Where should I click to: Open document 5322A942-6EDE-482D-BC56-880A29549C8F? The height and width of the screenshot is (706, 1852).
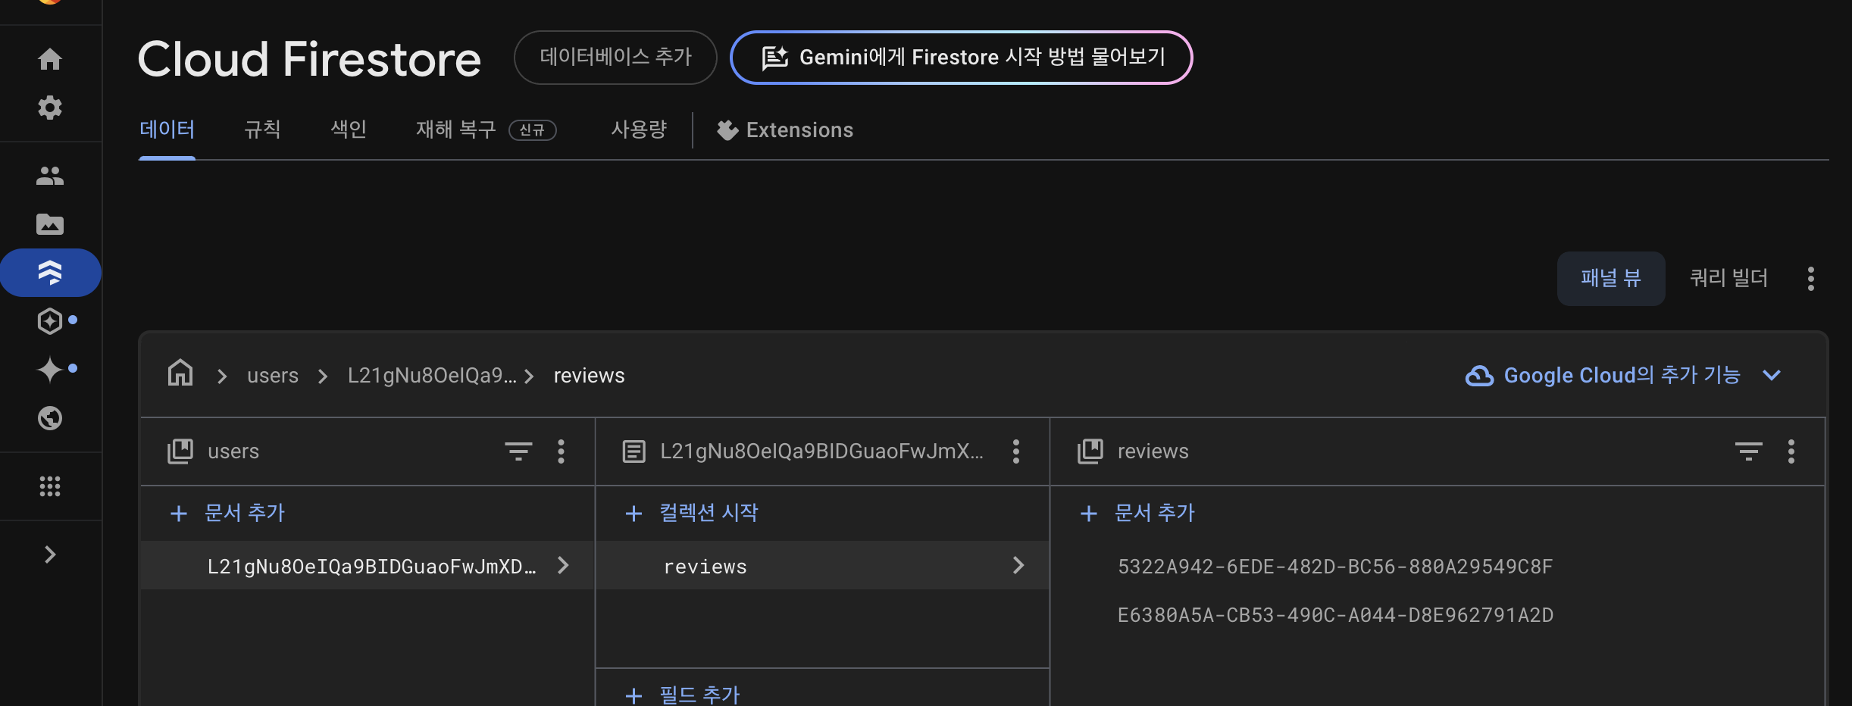[x=1335, y=567]
